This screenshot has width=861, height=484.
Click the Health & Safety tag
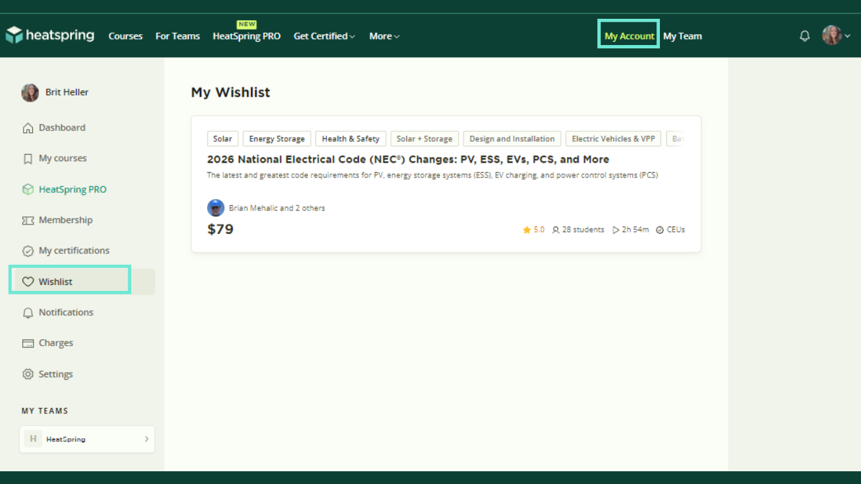tap(350, 139)
